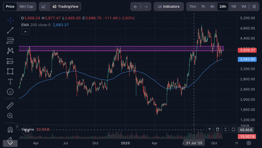The width and height of the screenshot is (262, 148).
Task: Activate the ruler measure tool
Action: coord(10,105)
